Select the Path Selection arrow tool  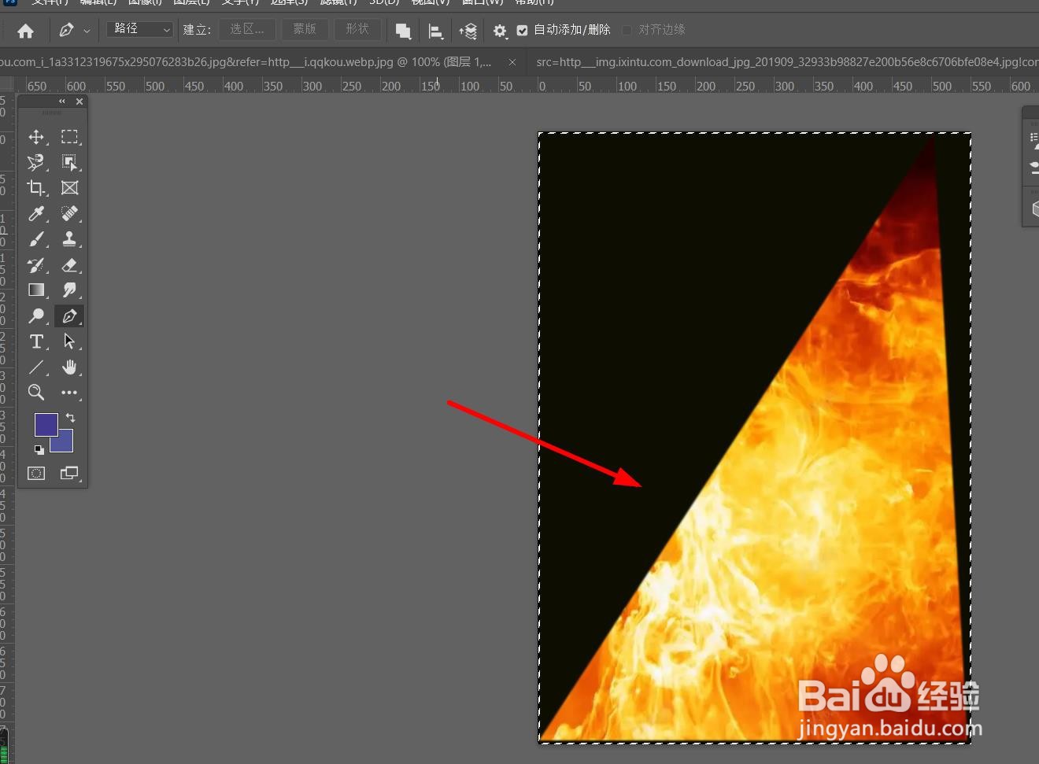69,341
